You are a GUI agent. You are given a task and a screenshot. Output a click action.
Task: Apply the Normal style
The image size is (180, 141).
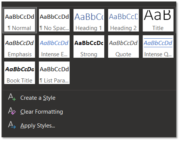19,20
